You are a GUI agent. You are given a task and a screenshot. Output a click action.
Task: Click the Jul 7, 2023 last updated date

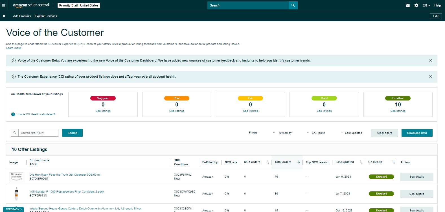(343, 194)
